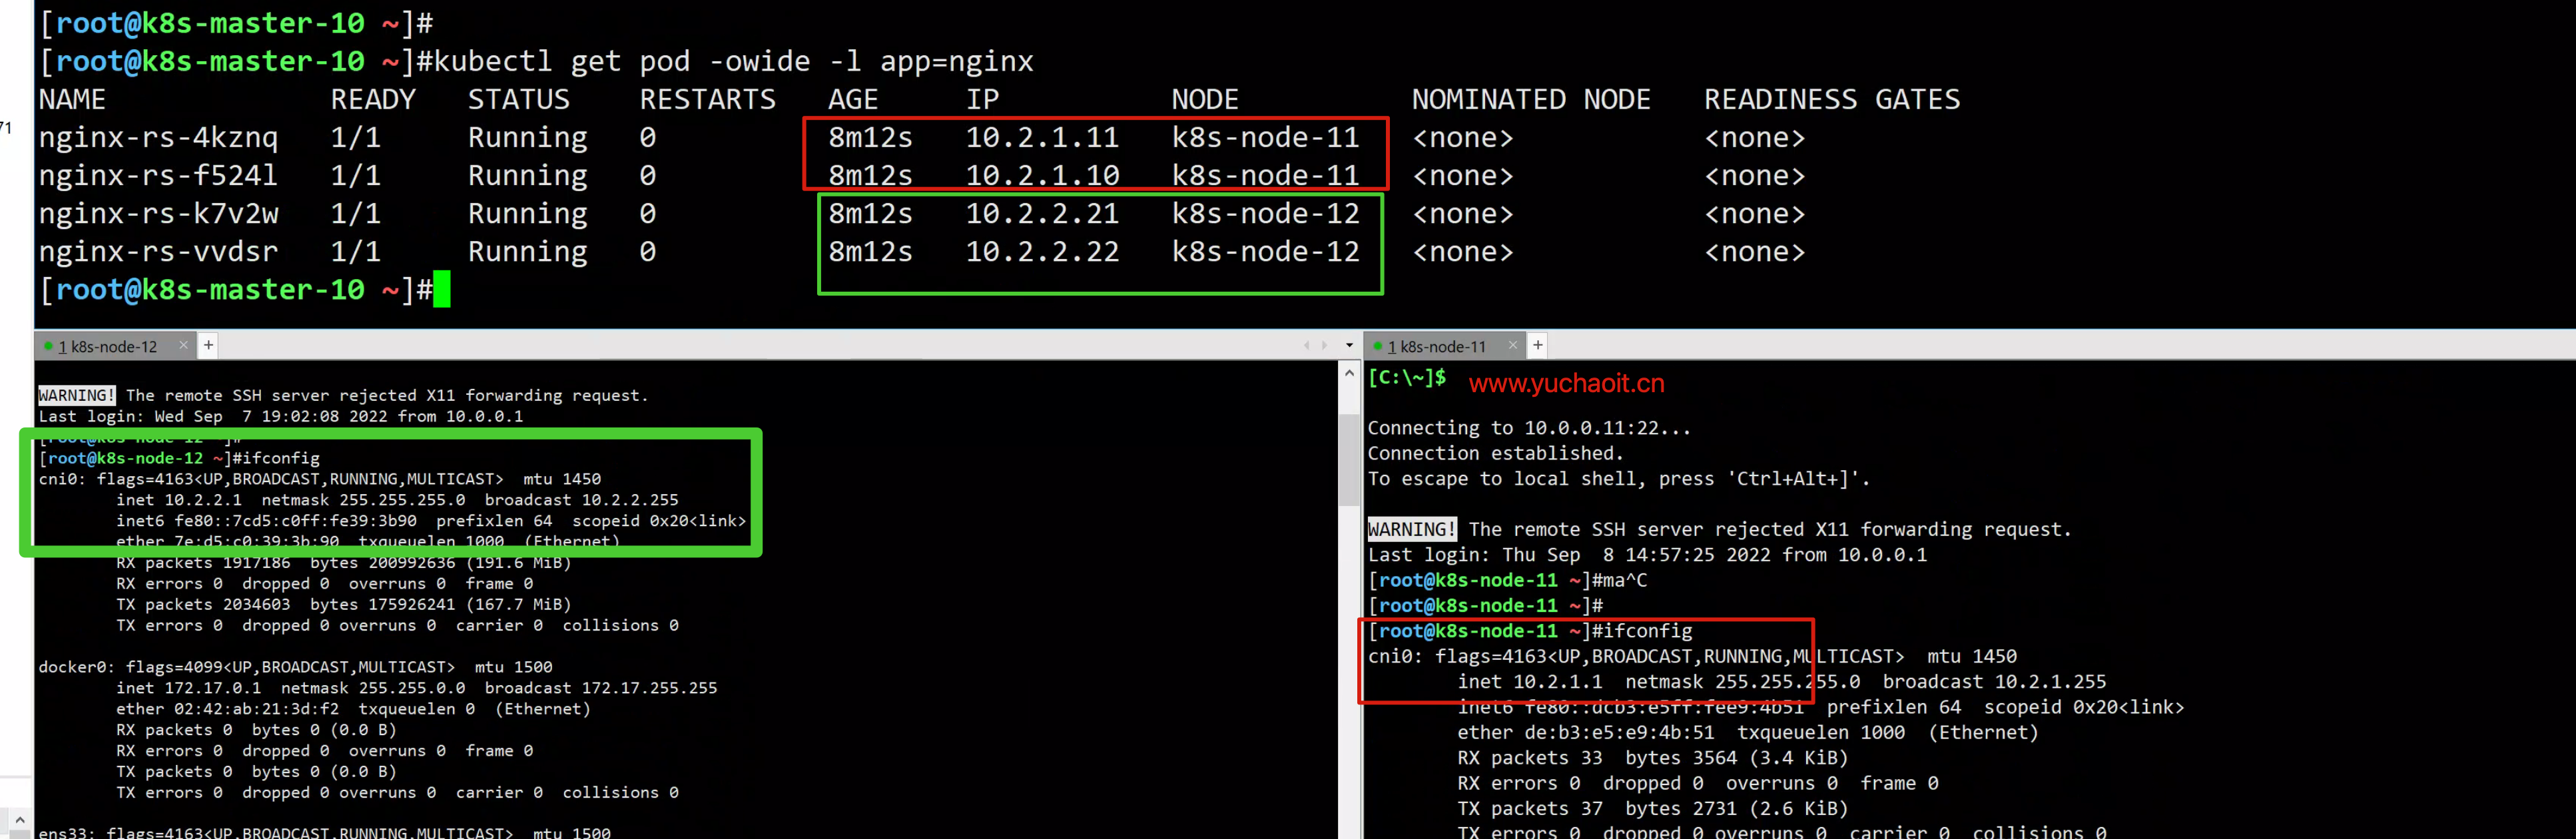Screen dimensions: 2576x839
Task: Click pod name nginx-rs-4kznq
Action: tap(158, 137)
